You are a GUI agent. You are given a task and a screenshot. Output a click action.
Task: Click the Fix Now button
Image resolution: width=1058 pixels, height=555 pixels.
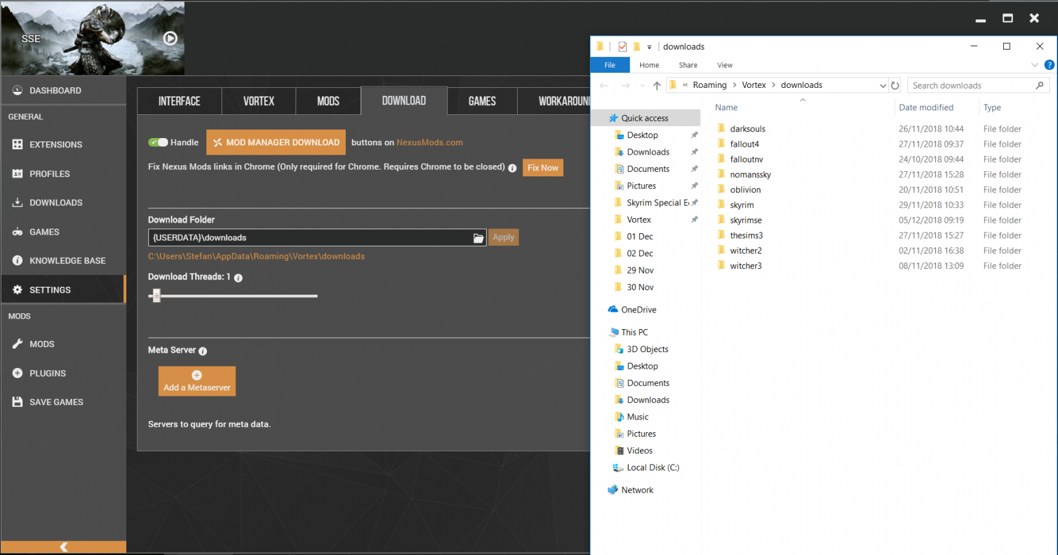coord(543,168)
